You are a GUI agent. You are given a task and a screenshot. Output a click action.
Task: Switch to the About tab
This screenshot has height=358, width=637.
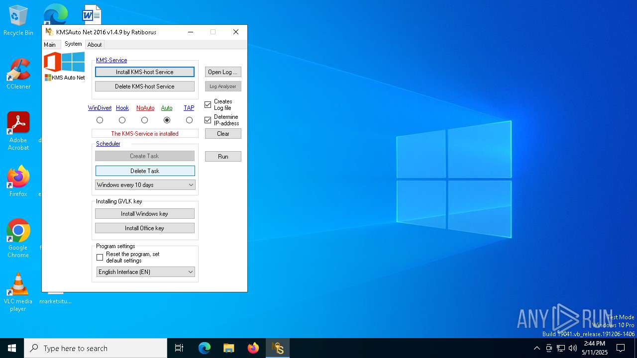[95, 45]
